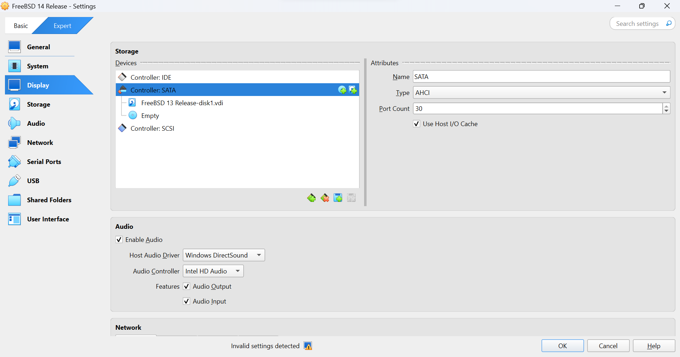
Task: Click the remove controller icon below devices
Action: pos(325,198)
